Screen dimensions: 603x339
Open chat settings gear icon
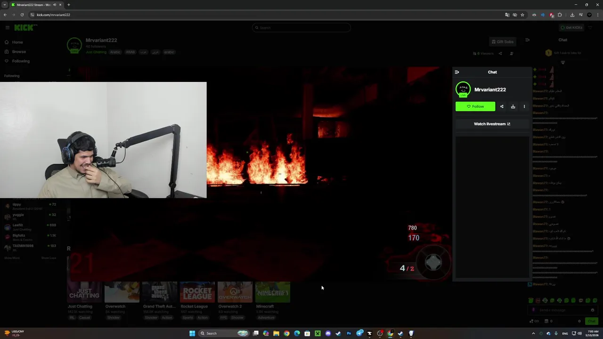coord(579,321)
